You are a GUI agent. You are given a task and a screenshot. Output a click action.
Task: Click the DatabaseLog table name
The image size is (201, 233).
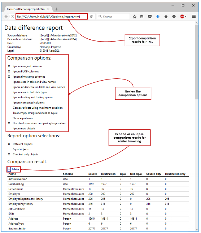point(16,184)
